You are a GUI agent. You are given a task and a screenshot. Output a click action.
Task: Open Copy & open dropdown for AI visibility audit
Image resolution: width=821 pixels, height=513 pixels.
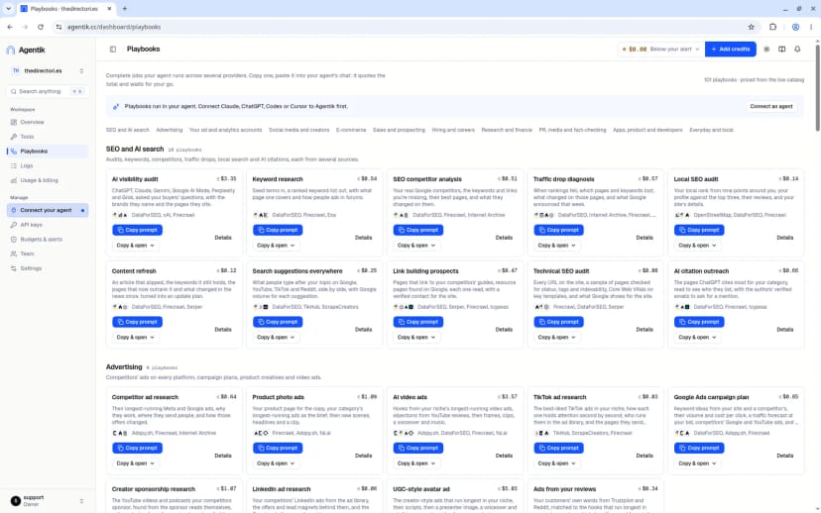[135, 246]
